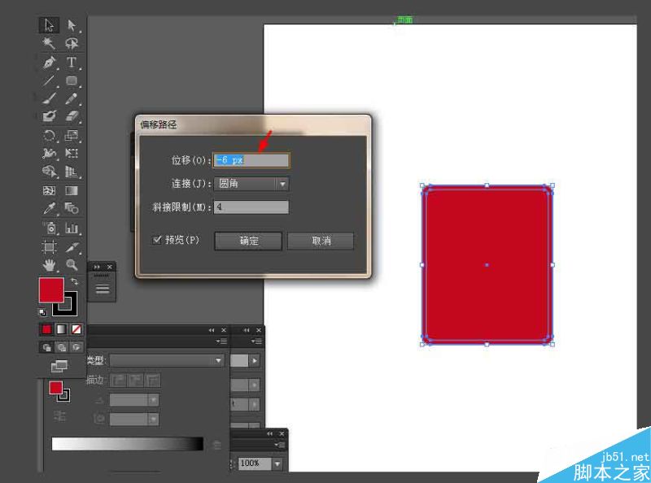Screen dimensions: 651x483
Task: Open the Join (连接) dropdown showing 圆角
Action: click(x=251, y=184)
